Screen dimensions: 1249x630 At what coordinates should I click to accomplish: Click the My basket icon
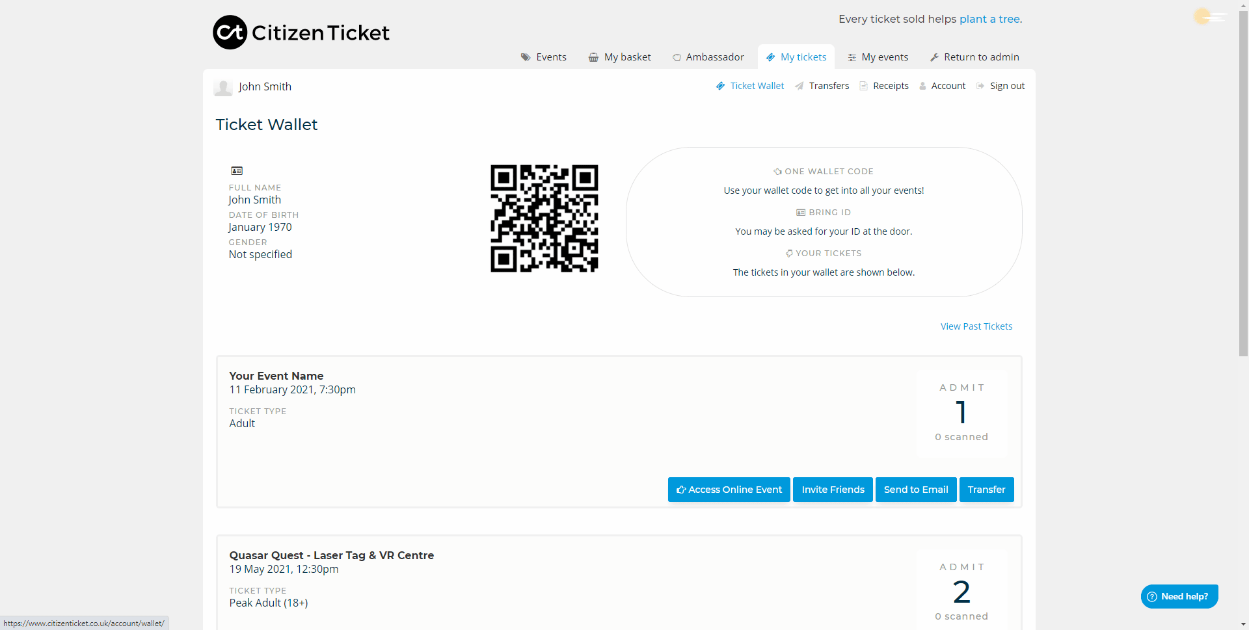[x=593, y=57]
